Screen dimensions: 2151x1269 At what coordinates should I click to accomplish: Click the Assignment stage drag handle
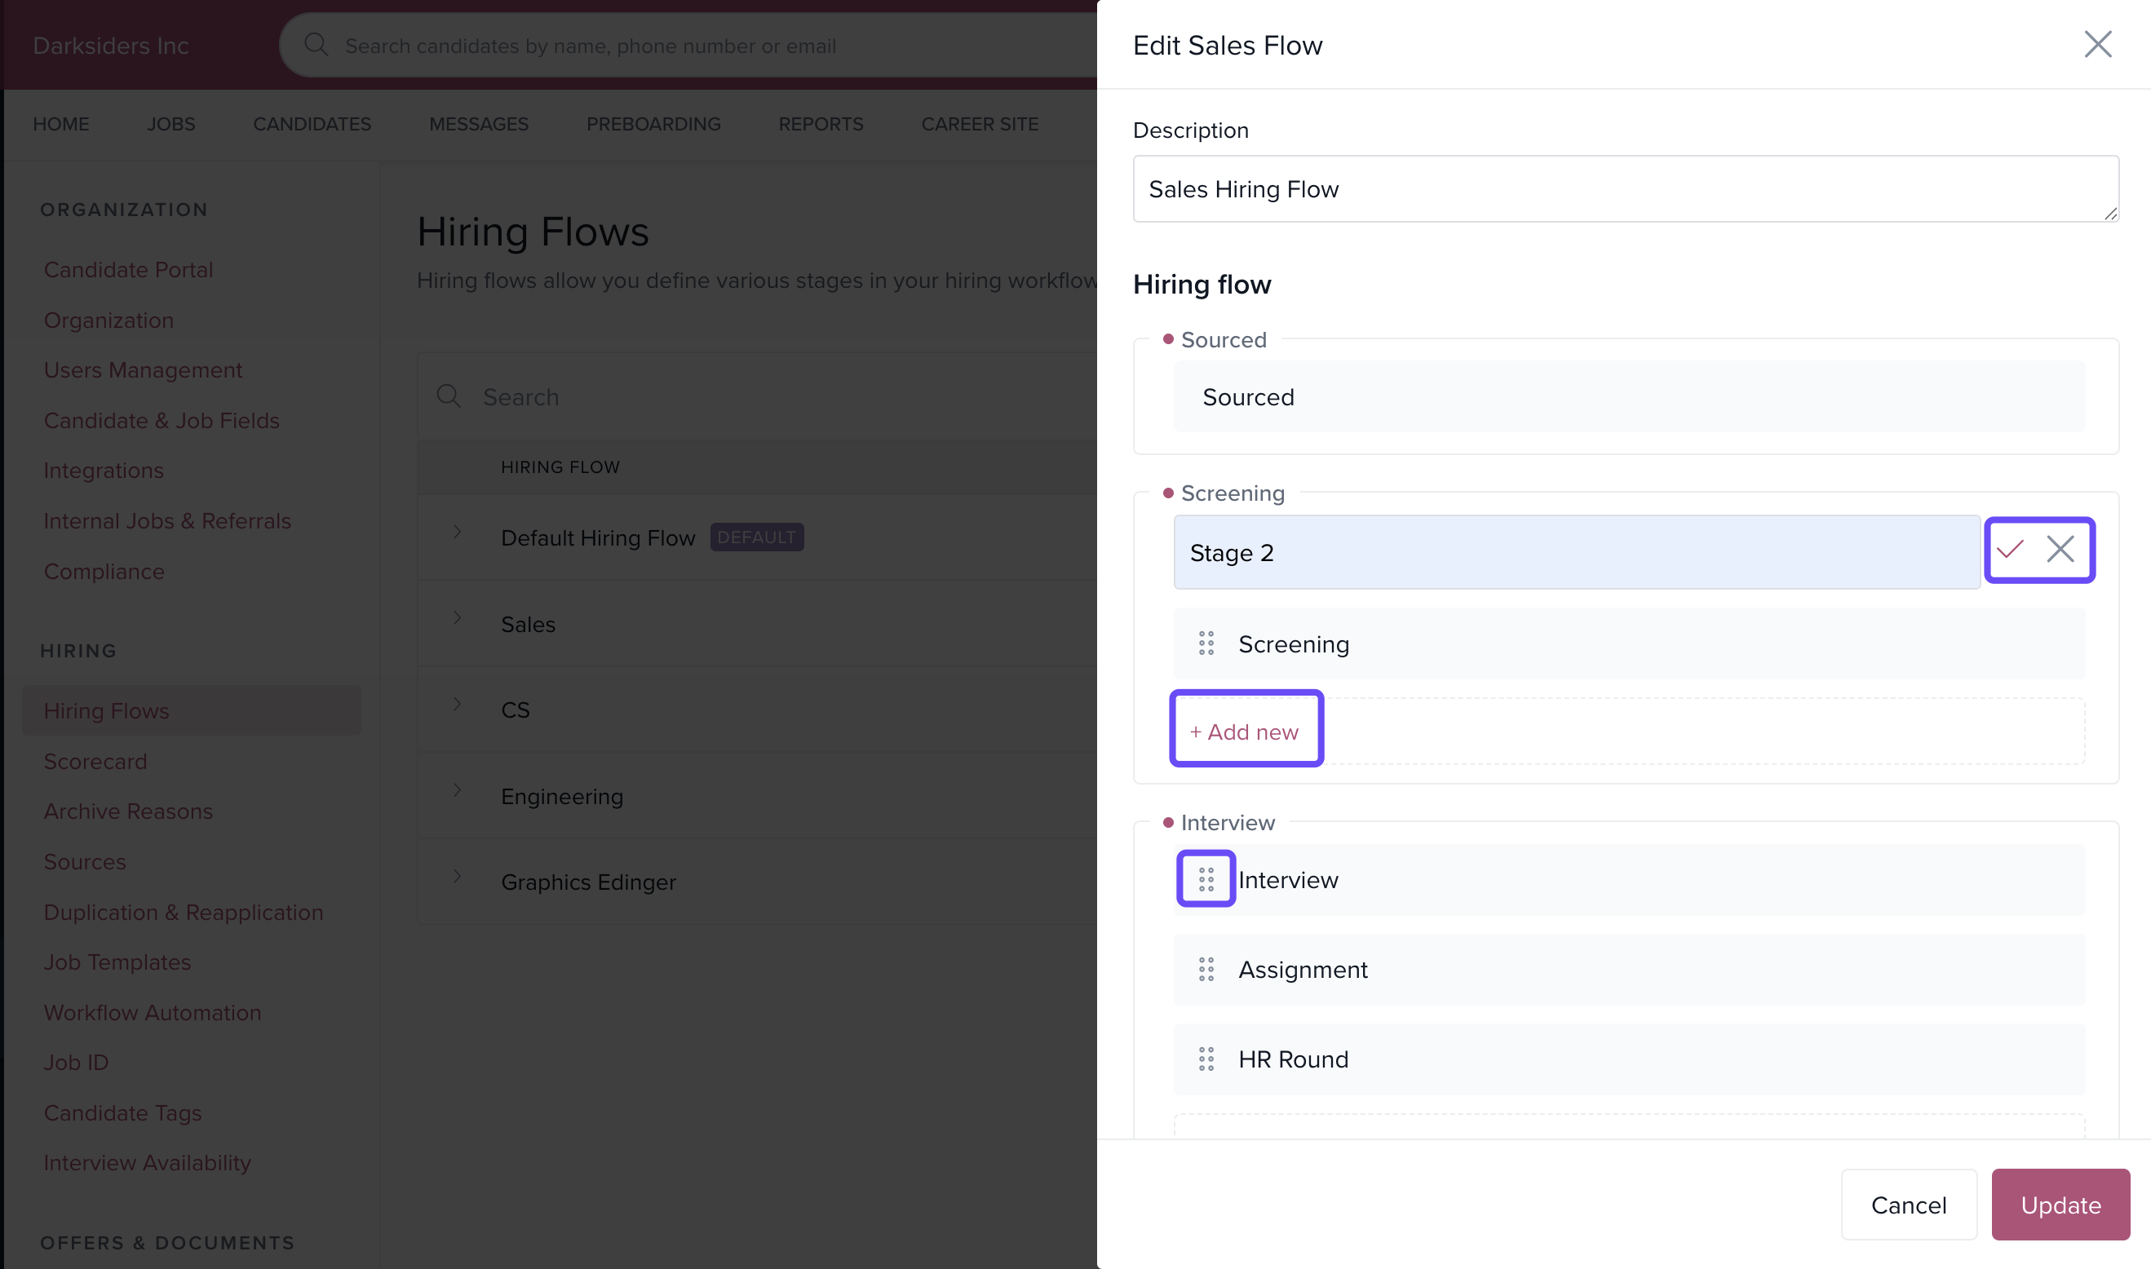tap(1206, 969)
